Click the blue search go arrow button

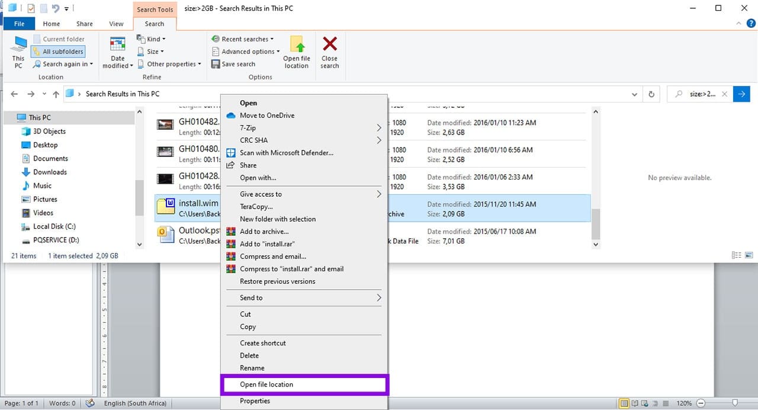[x=741, y=94]
